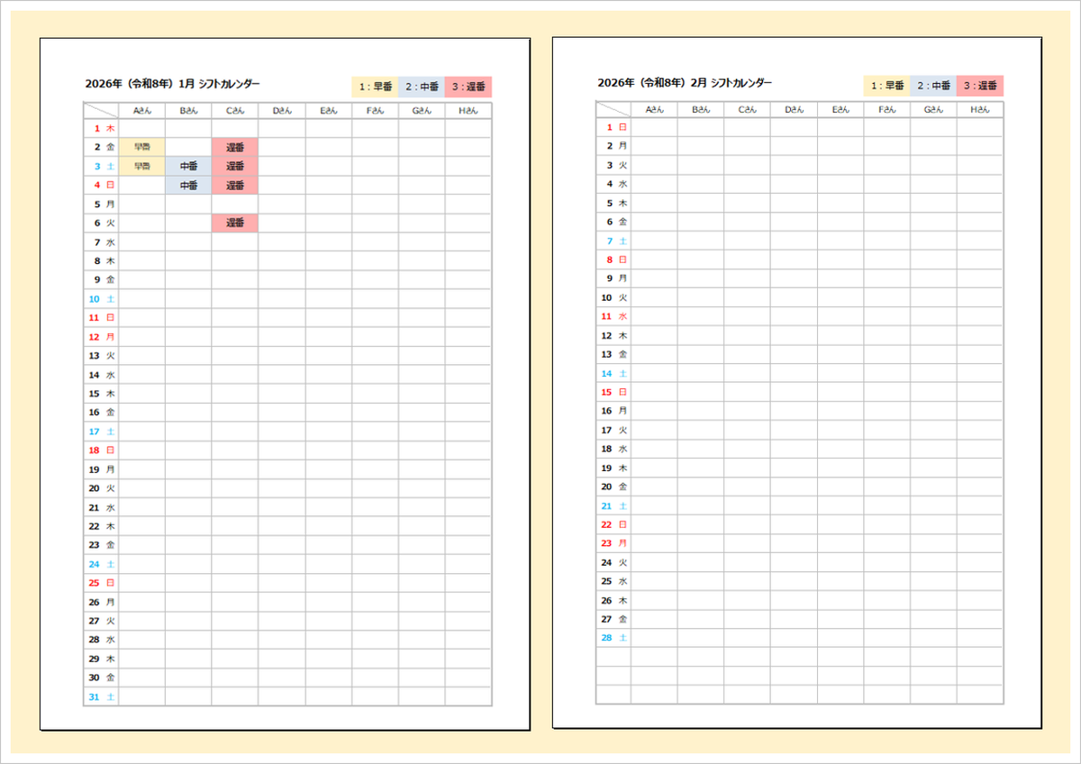Select Bさん's 中番 cell on January 4
1081x764 pixels.
coord(188,185)
